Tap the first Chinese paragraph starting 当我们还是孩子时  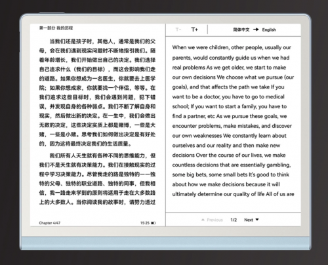pyautogui.click(x=97, y=92)
